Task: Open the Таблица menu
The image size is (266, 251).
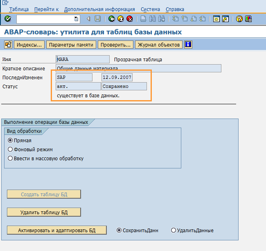Action: click(x=19, y=9)
